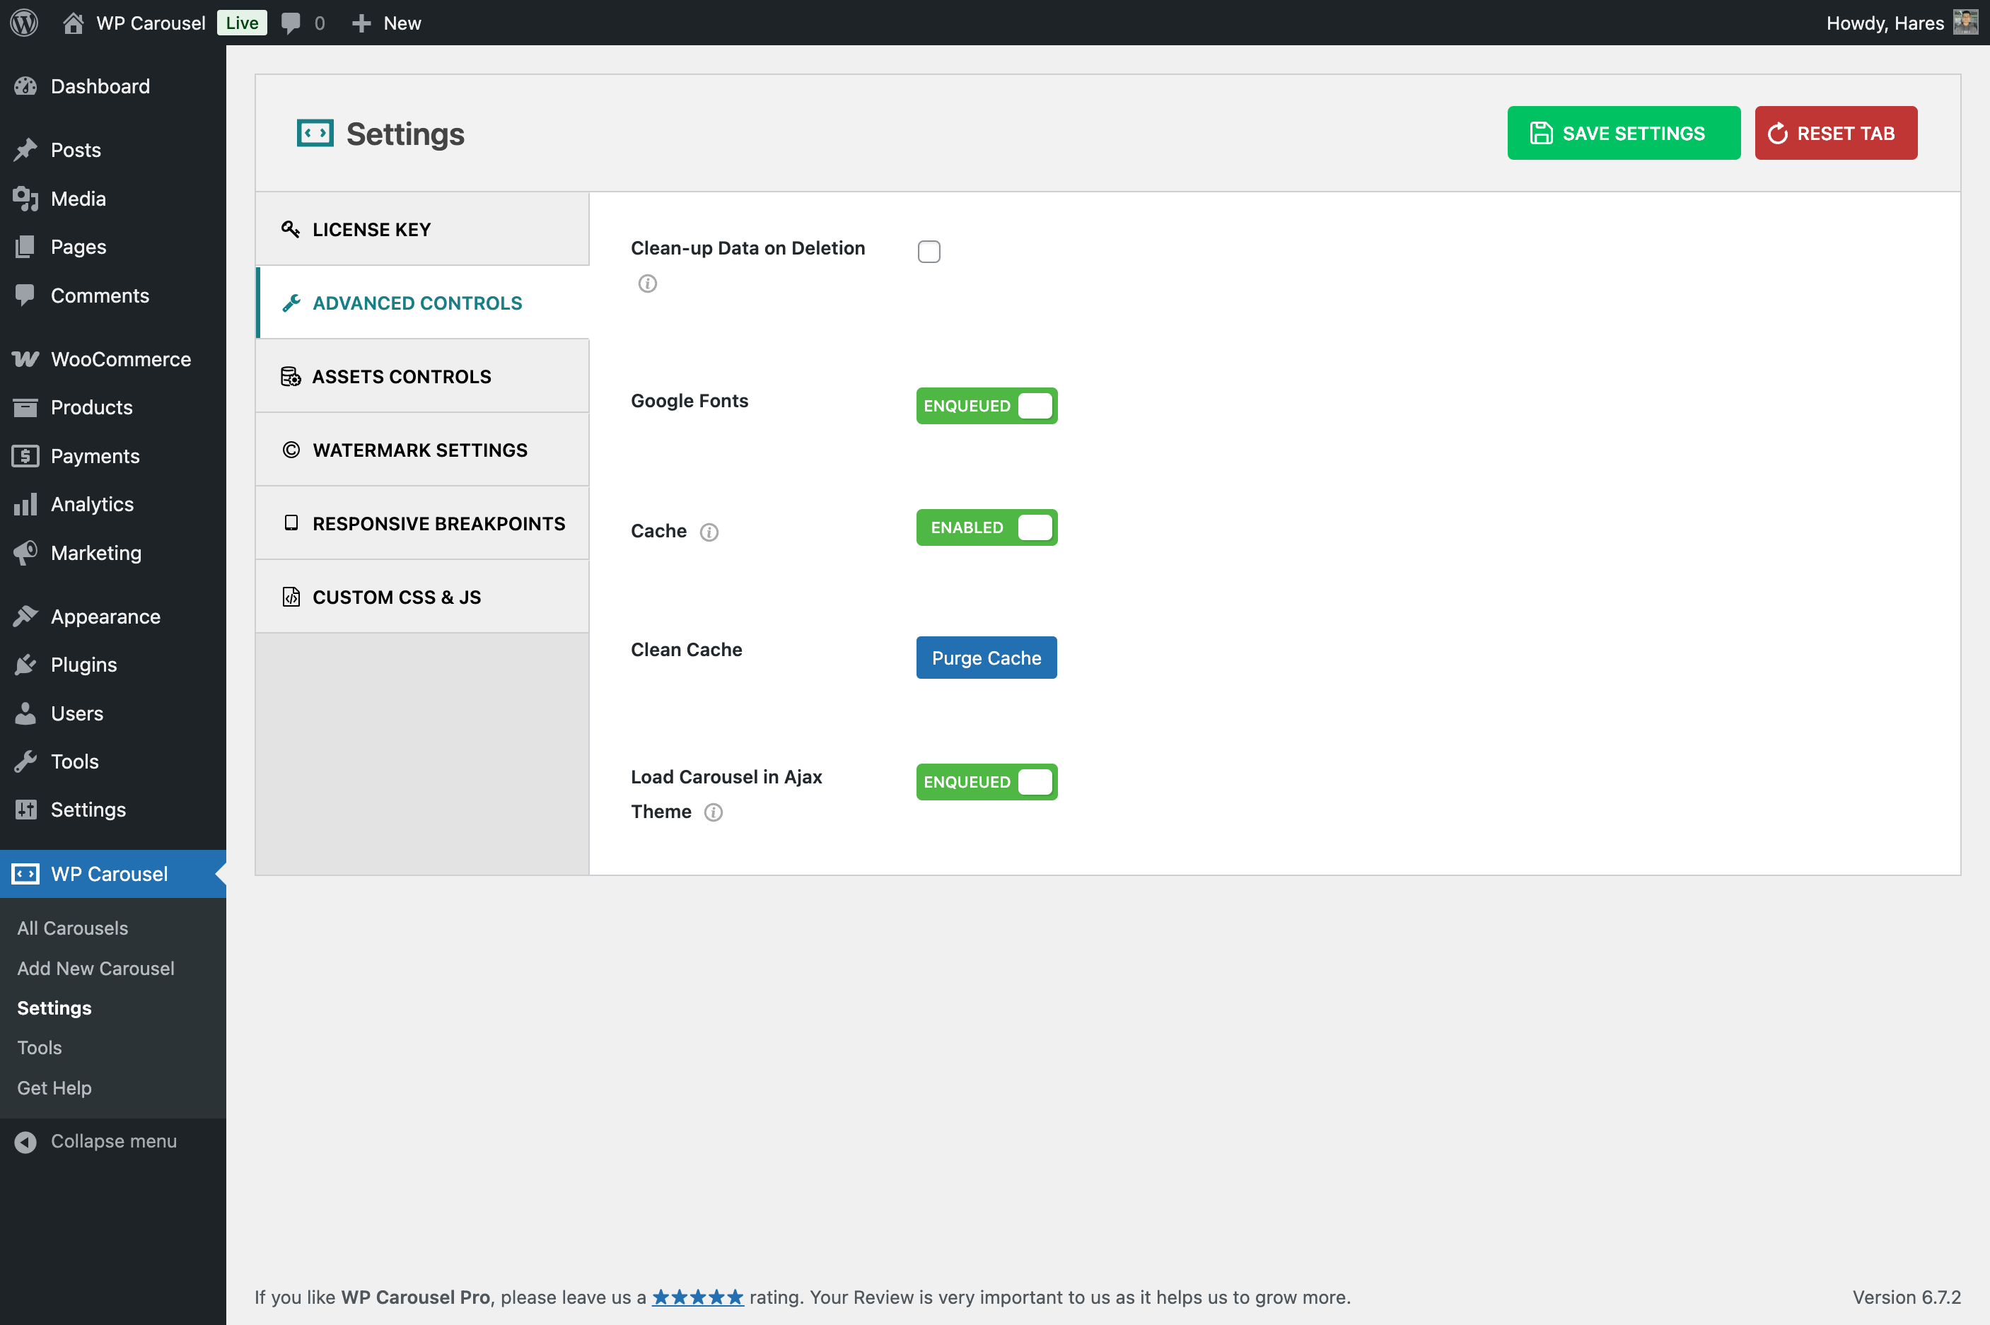Click the WooCommerce logo icon
The height and width of the screenshot is (1325, 1990).
click(25, 359)
